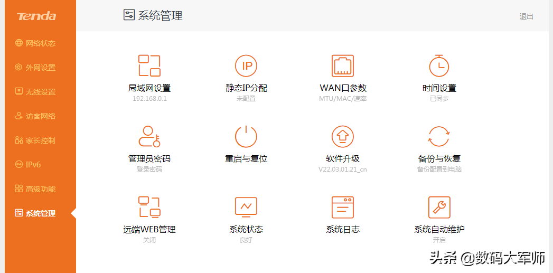553x273 pixels.
Task: Click the hexagon icon beside 外网设置
Action: pyautogui.click(x=18, y=68)
